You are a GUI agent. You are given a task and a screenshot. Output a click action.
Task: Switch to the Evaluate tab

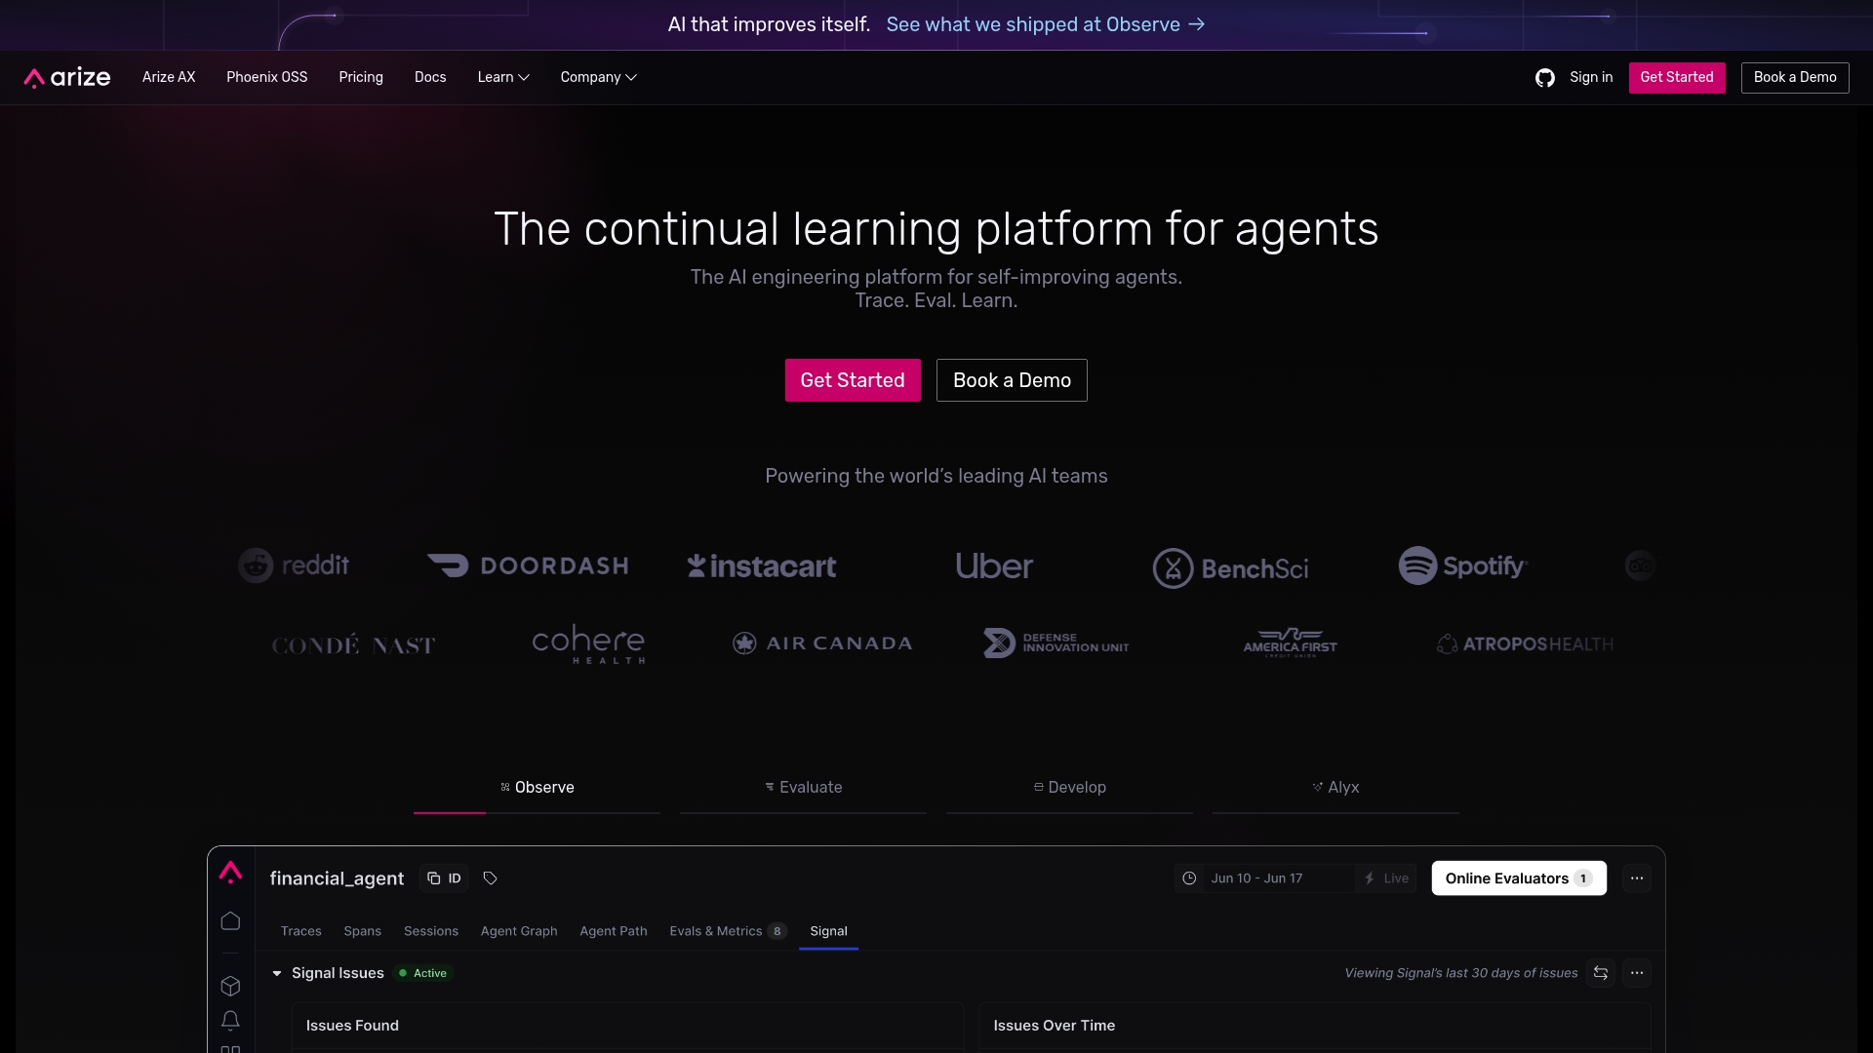click(803, 788)
